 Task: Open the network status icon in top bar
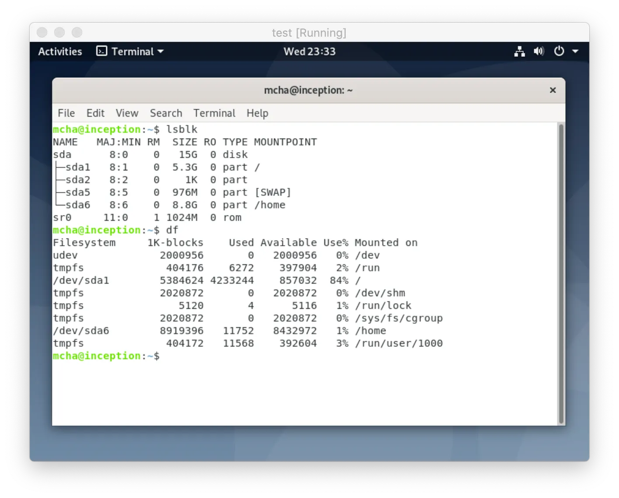click(x=519, y=52)
